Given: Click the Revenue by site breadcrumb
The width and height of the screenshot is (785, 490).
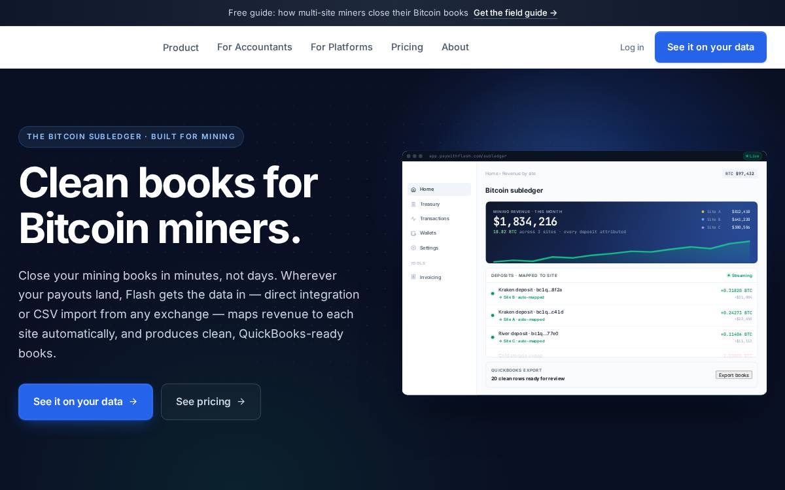Looking at the screenshot, I should point(518,174).
